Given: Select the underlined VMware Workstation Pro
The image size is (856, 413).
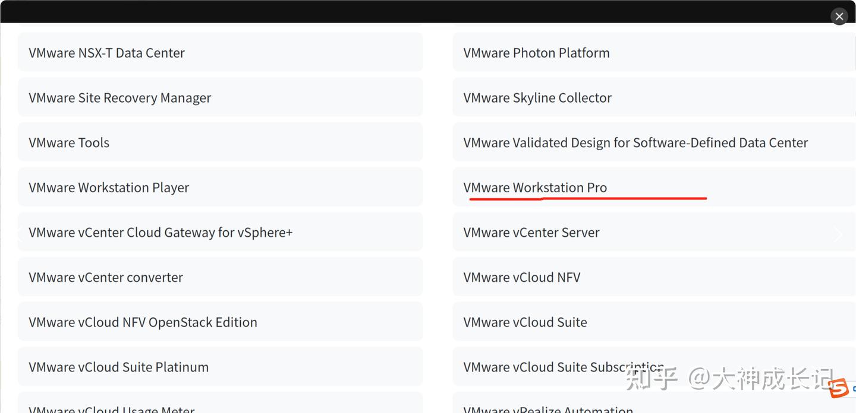Looking at the screenshot, I should 535,188.
